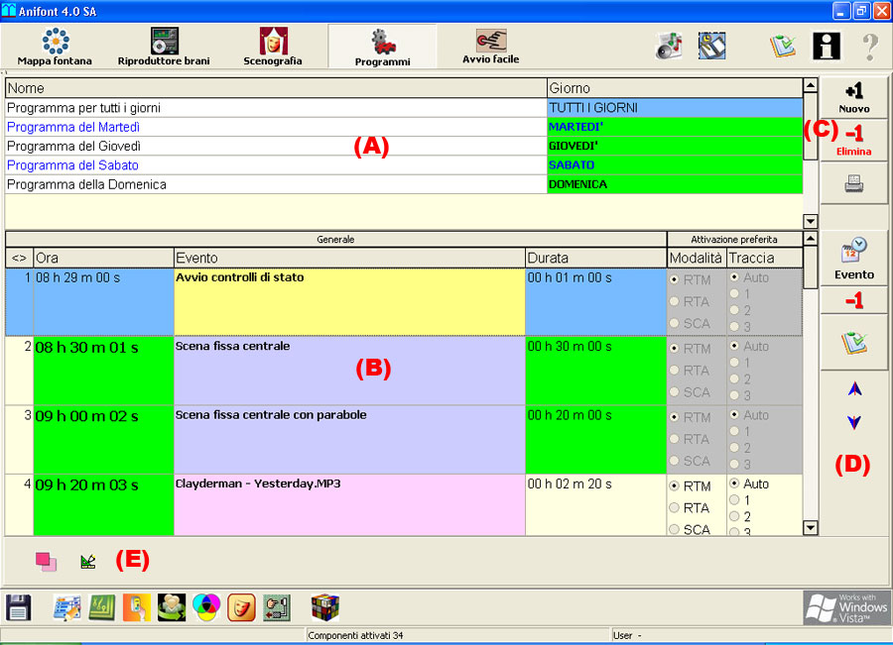Click the music notes speaker icon

669,46
